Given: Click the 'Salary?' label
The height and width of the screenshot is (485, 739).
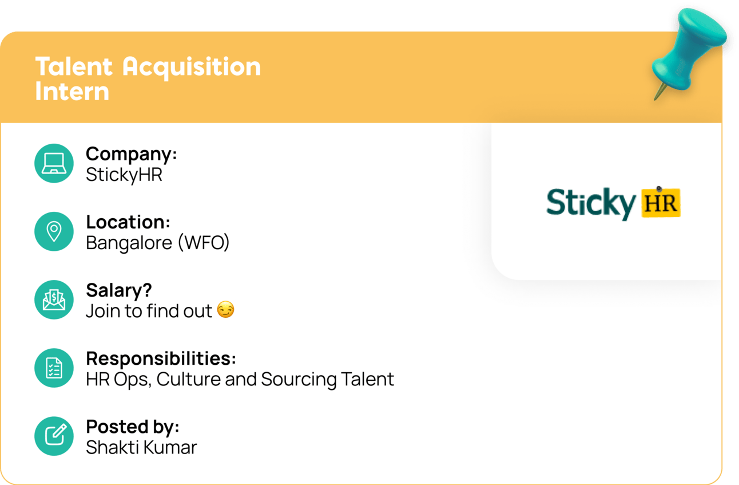Looking at the screenshot, I should click(x=119, y=290).
